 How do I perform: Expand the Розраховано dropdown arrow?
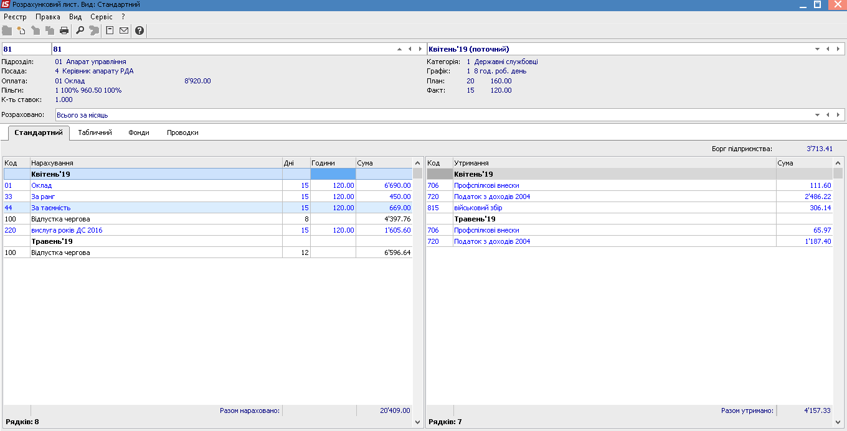[818, 115]
